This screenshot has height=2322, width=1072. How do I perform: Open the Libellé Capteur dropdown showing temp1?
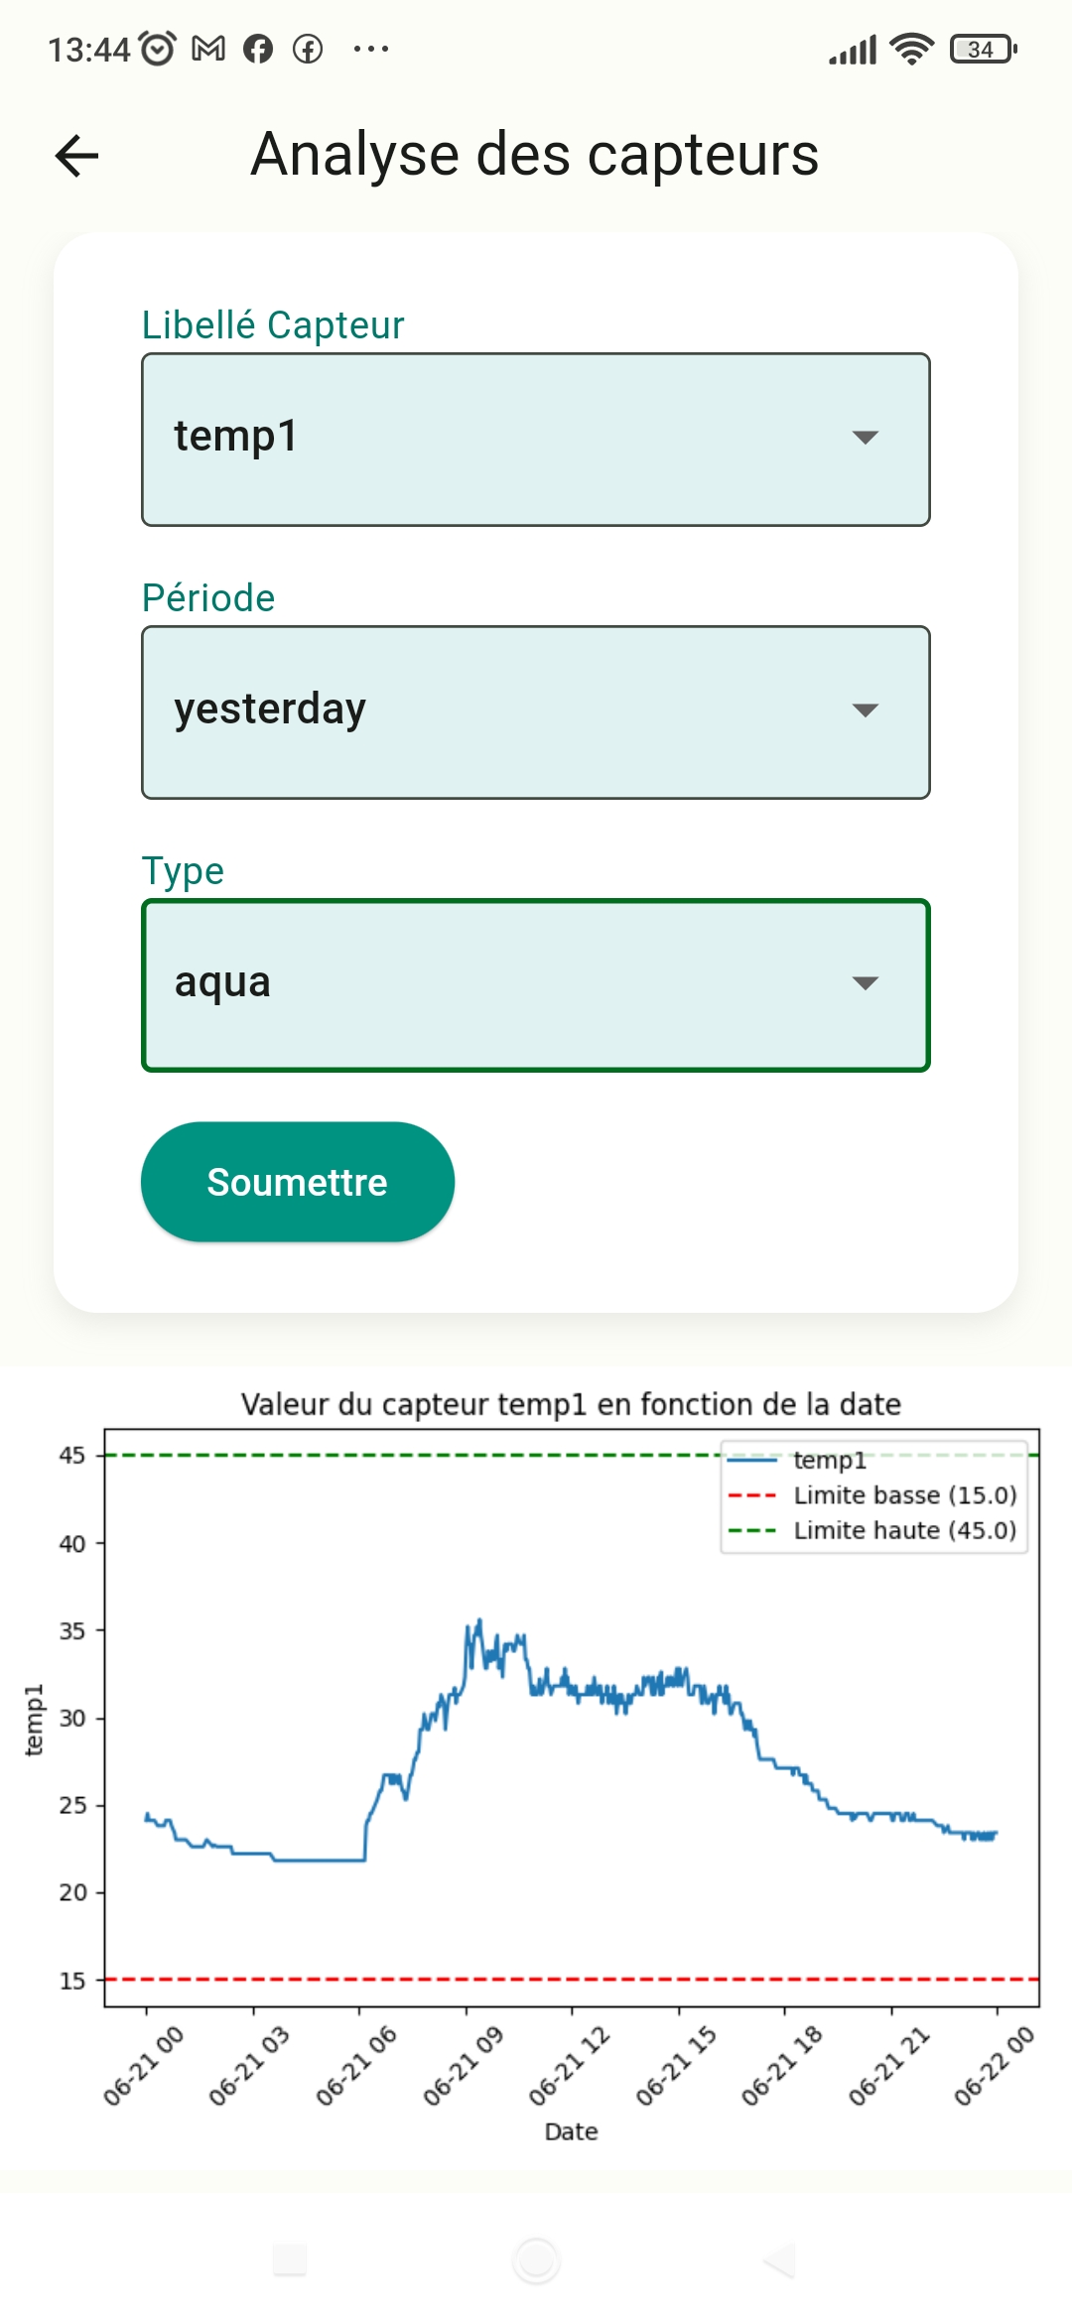(x=536, y=439)
